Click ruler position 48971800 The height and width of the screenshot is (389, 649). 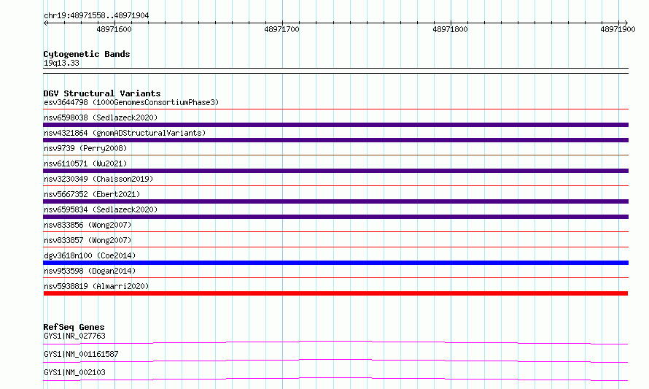(451, 29)
